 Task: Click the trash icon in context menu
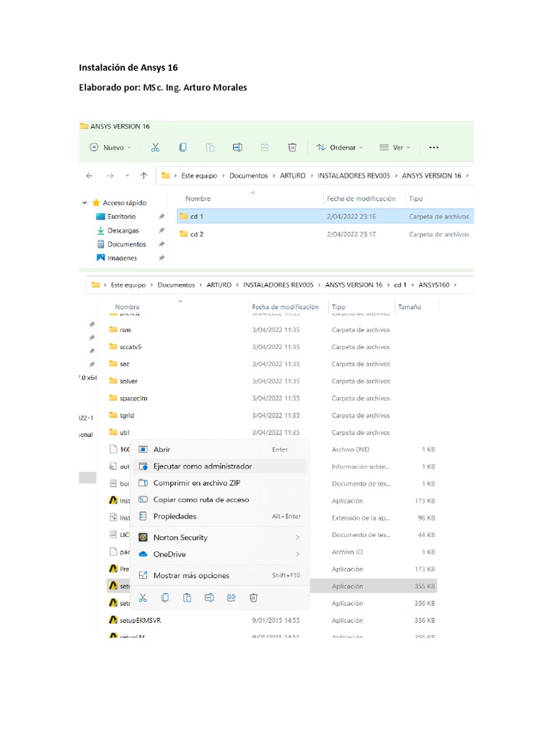point(253,597)
